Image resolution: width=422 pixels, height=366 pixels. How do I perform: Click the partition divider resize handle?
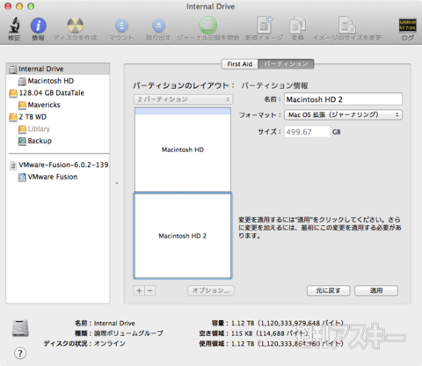click(183, 193)
